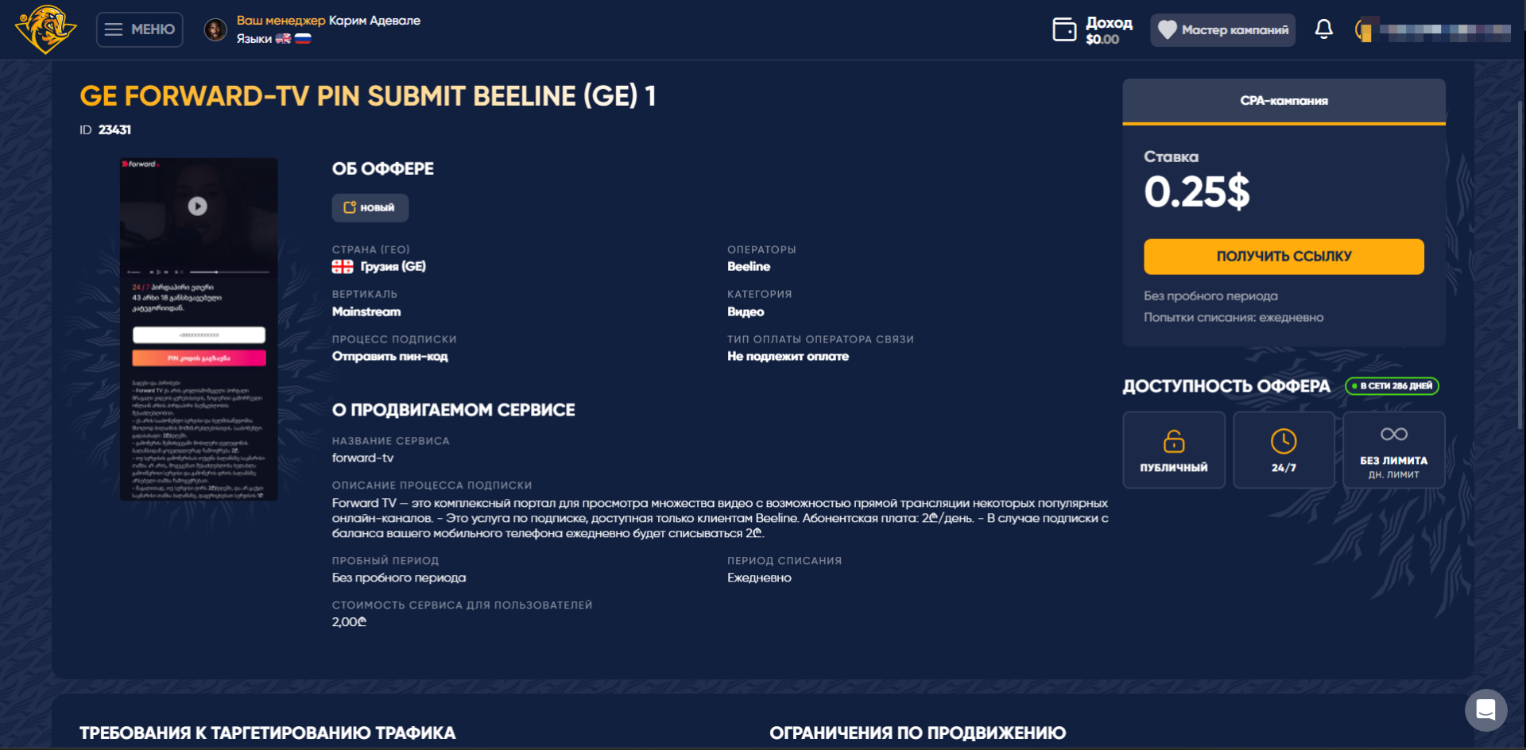The image size is (1526, 750).
Task: Click the offer title GE FORWARD-TV PIN SUBMIT
Action: tap(368, 96)
